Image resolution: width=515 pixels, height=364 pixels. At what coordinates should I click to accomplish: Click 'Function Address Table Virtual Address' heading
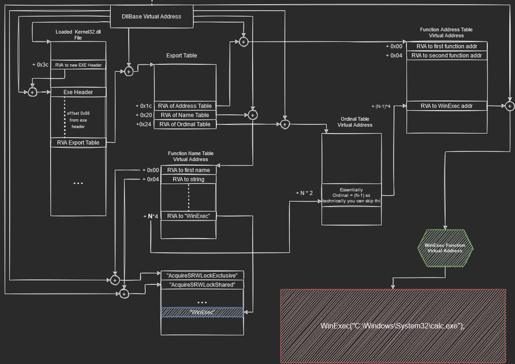coord(446,33)
